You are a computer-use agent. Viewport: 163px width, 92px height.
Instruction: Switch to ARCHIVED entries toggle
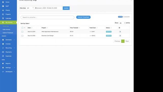127,17
